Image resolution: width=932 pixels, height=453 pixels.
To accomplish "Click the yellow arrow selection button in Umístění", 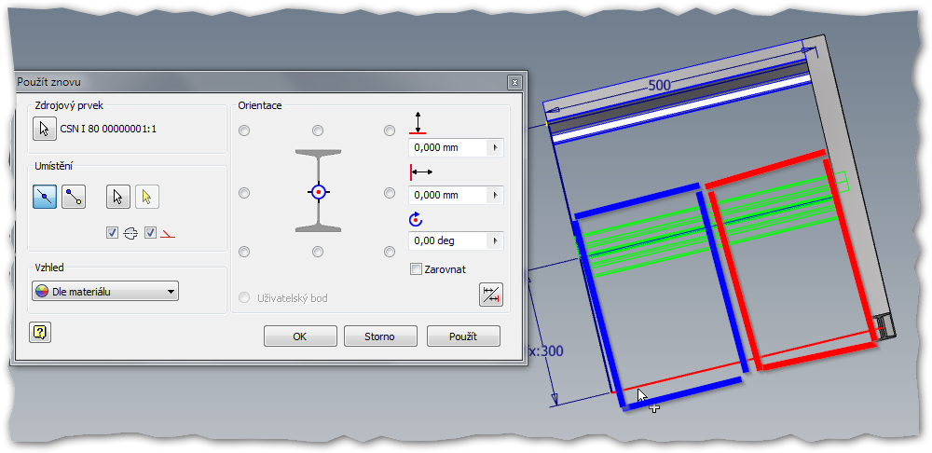I will [146, 196].
